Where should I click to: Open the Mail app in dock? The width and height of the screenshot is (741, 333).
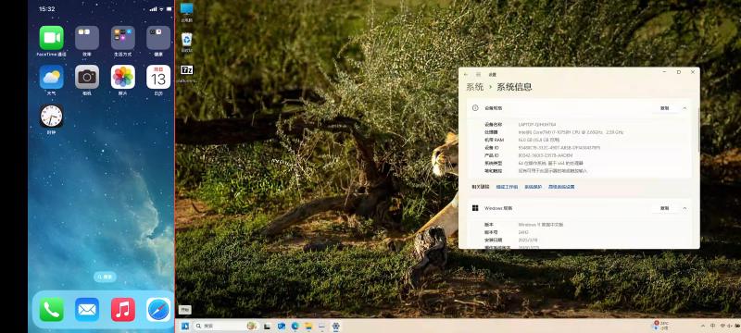pyautogui.click(x=87, y=310)
